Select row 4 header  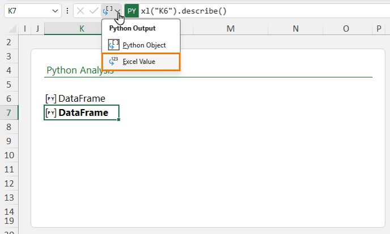point(9,71)
